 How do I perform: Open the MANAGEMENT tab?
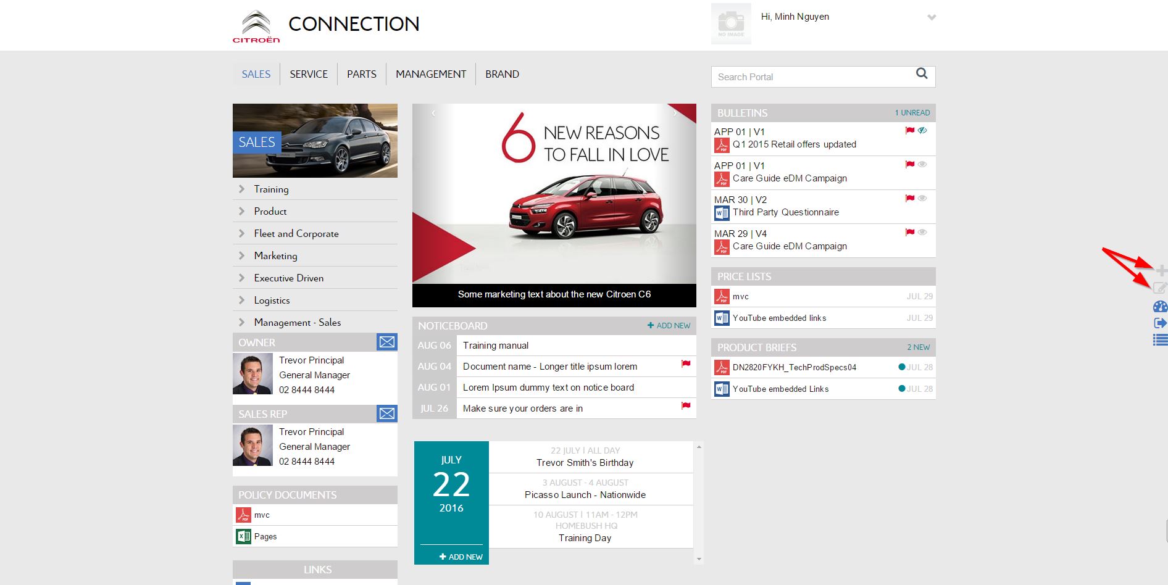[x=431, y=74]
